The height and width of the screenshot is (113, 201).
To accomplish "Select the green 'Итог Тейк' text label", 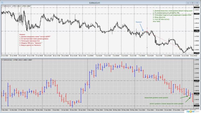I will (156, 22).
